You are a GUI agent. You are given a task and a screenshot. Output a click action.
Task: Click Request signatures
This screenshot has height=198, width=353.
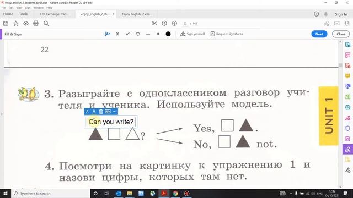[x=227, y=34]
